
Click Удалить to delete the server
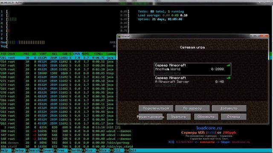pyautogui.click(x=179, y=117)
